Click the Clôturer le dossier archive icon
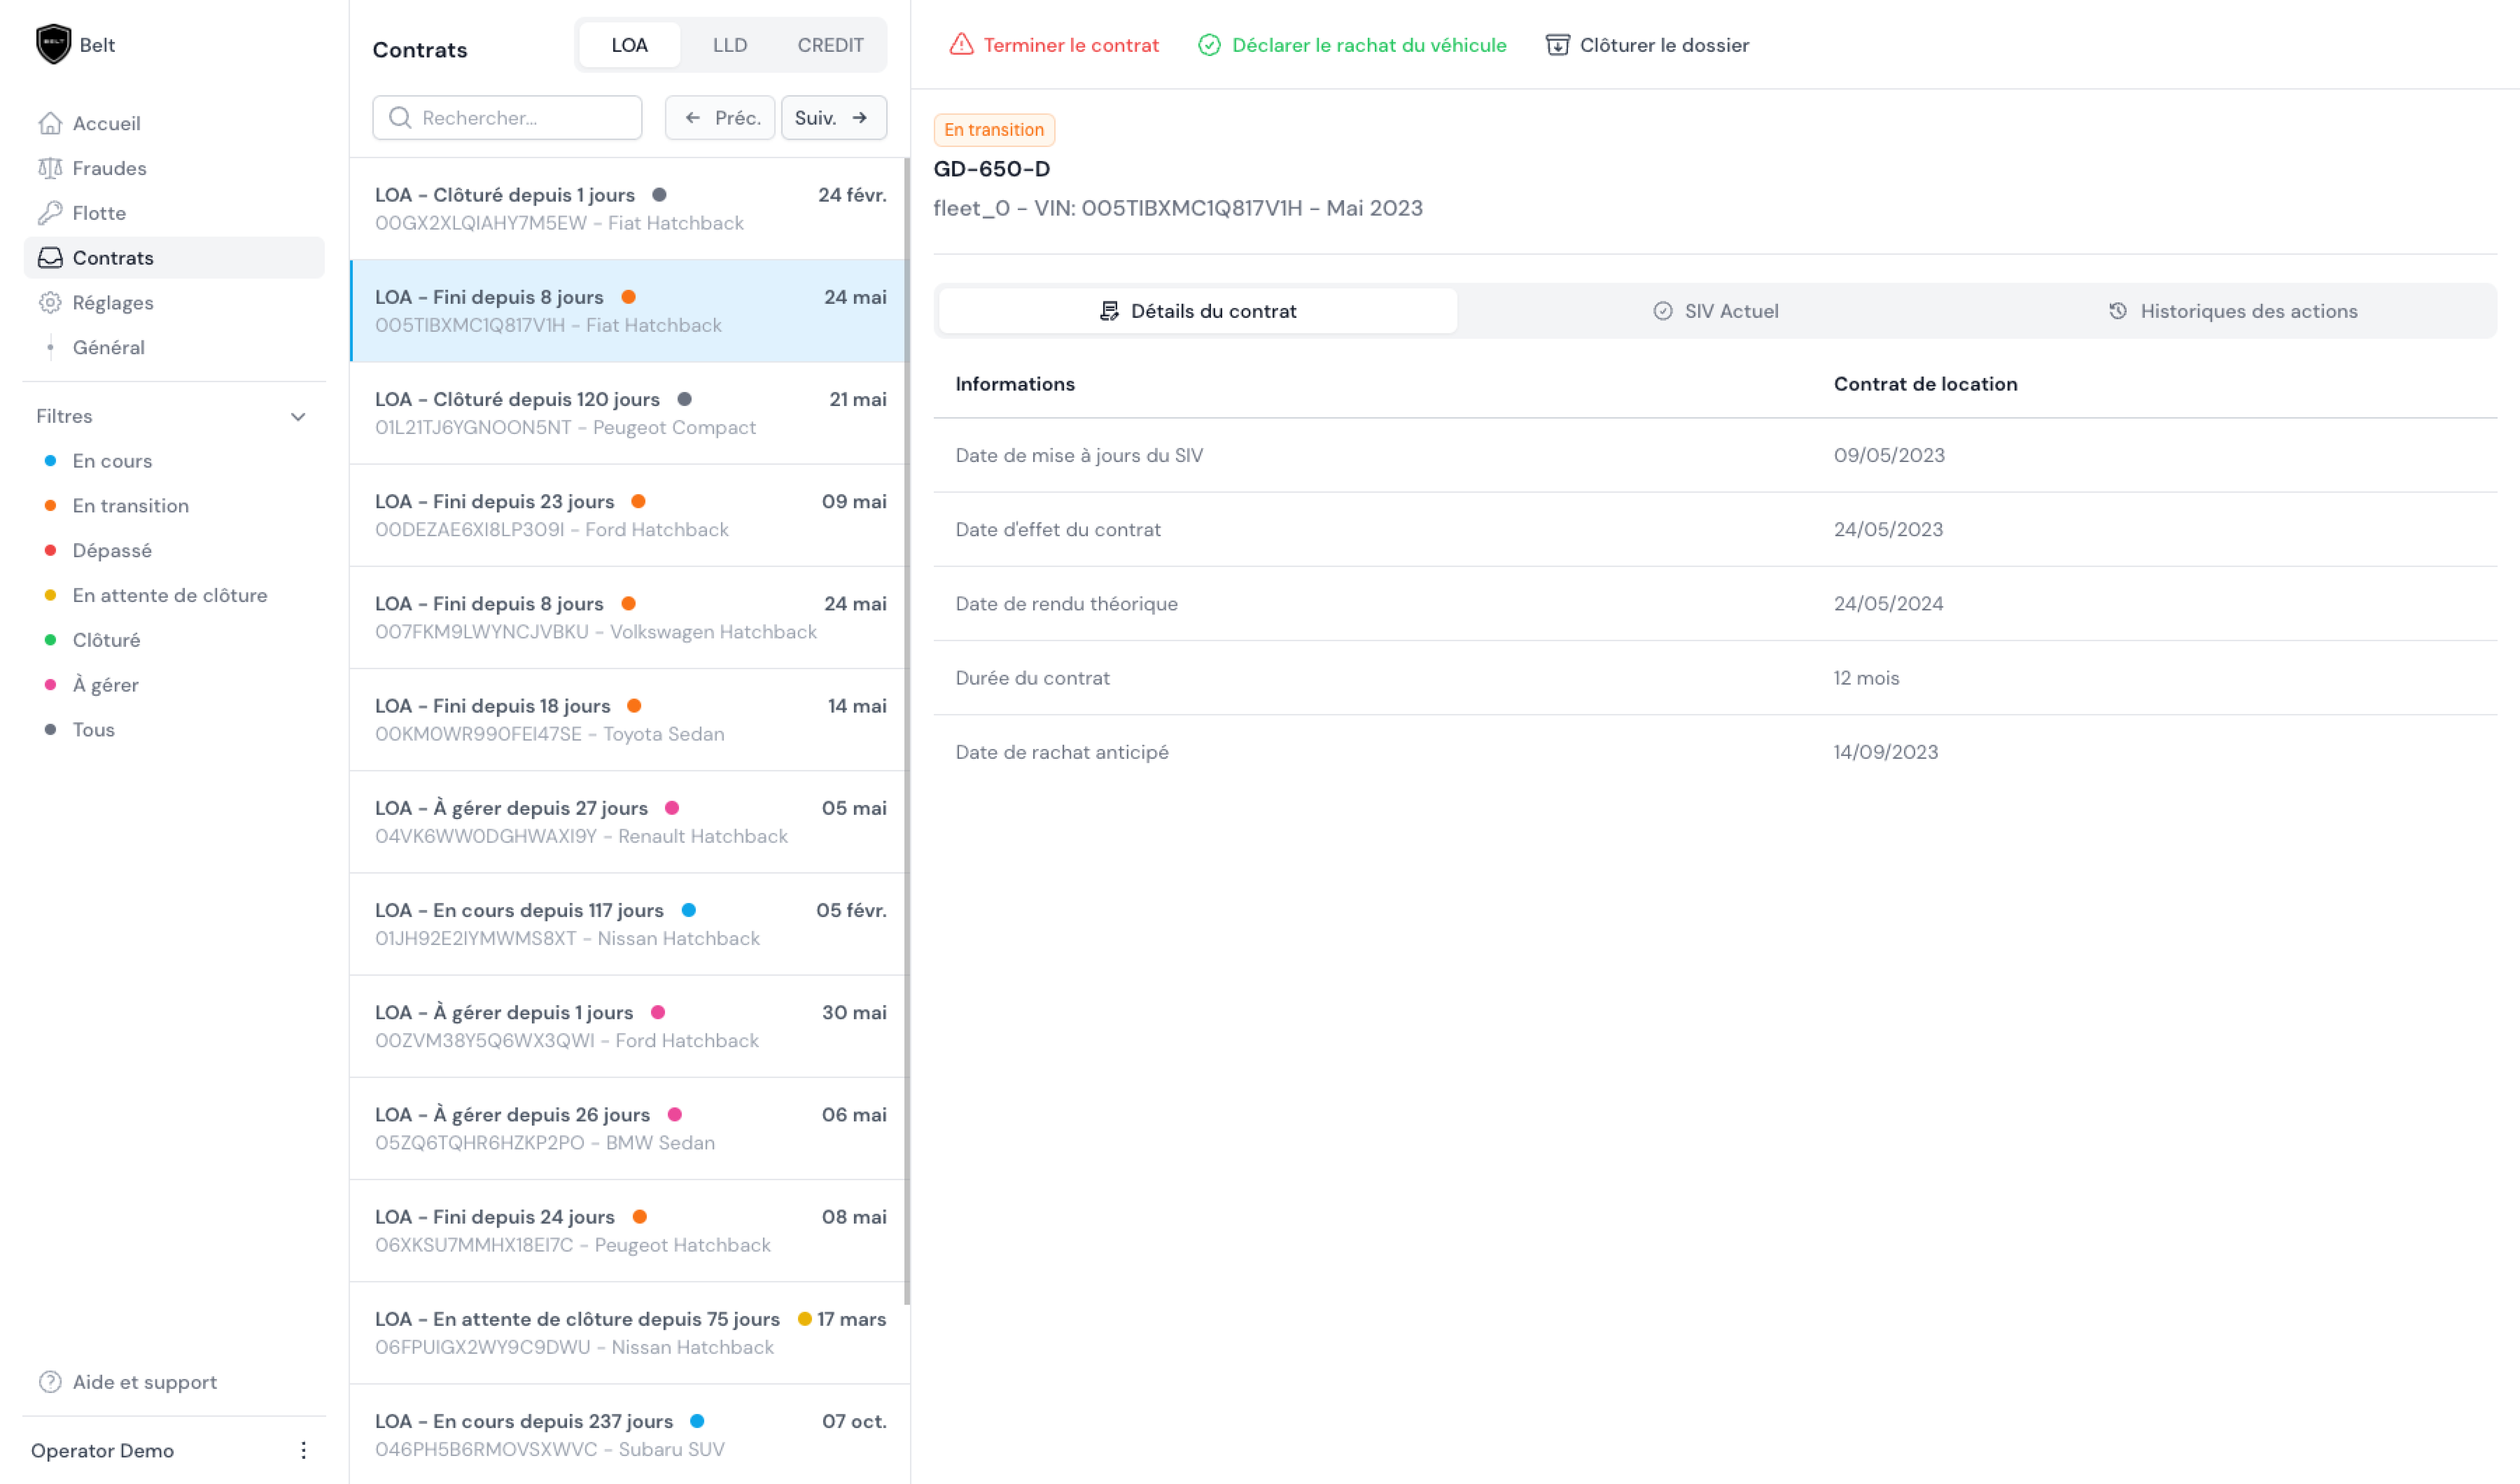Screen dimensions: 2520x1484 [x=1557, y=45]
